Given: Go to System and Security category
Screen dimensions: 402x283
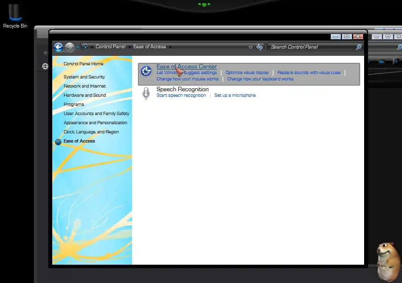Looking at the screenshot, I should tap(84, 77).
